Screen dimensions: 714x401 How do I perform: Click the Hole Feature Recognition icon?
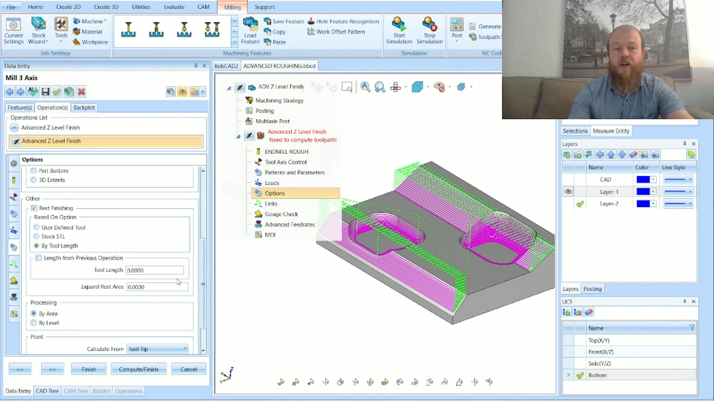coord(311,21)
